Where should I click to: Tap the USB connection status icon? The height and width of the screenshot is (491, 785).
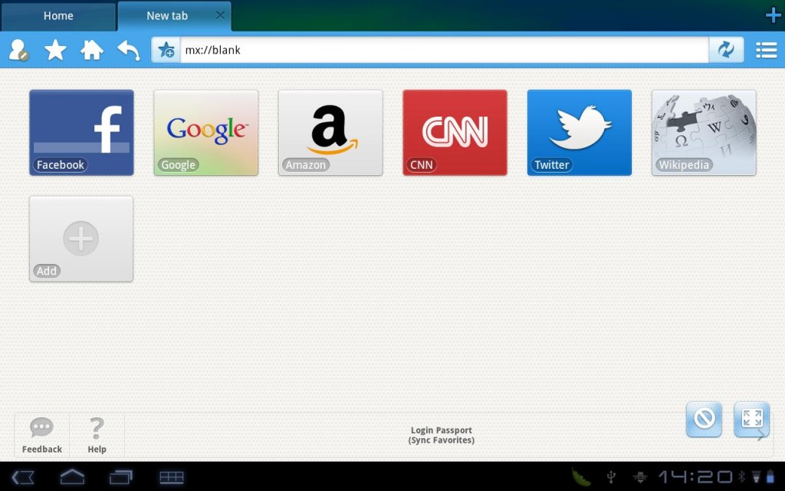(611, 476)
